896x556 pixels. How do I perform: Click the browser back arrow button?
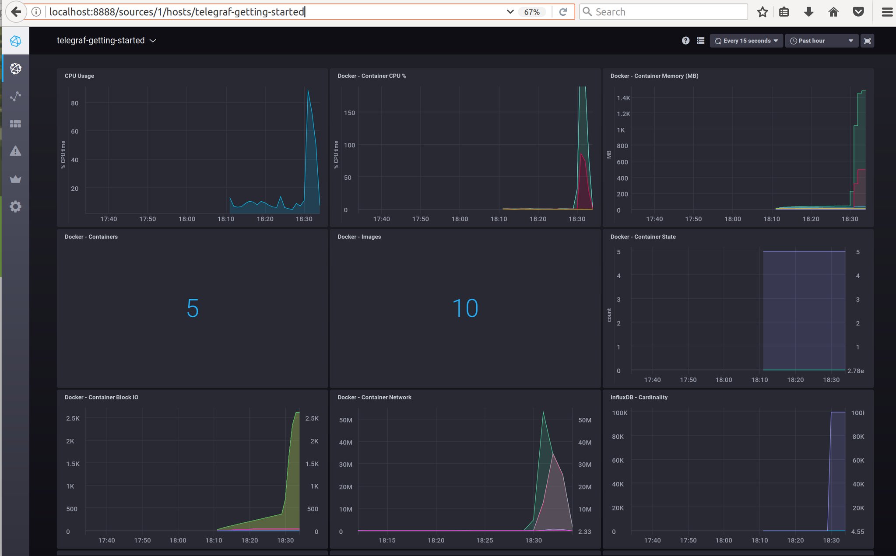coord(15,12)
